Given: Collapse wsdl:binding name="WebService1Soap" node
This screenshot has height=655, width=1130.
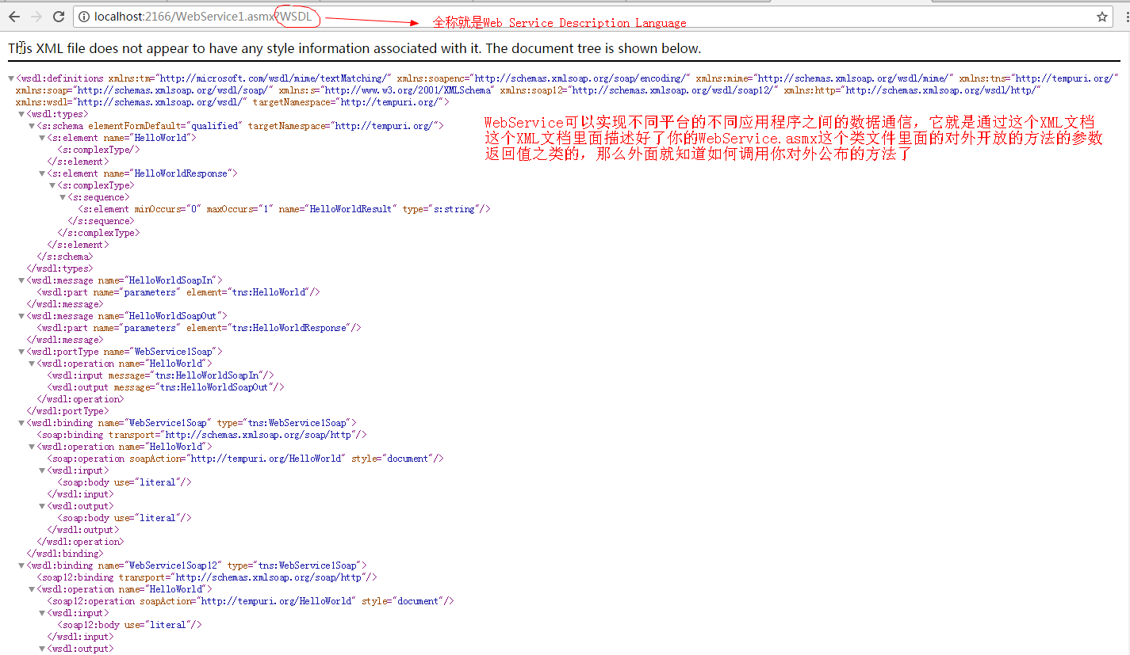Looking at the screenshot, I should pyautogui.click(x=21, y=423).
